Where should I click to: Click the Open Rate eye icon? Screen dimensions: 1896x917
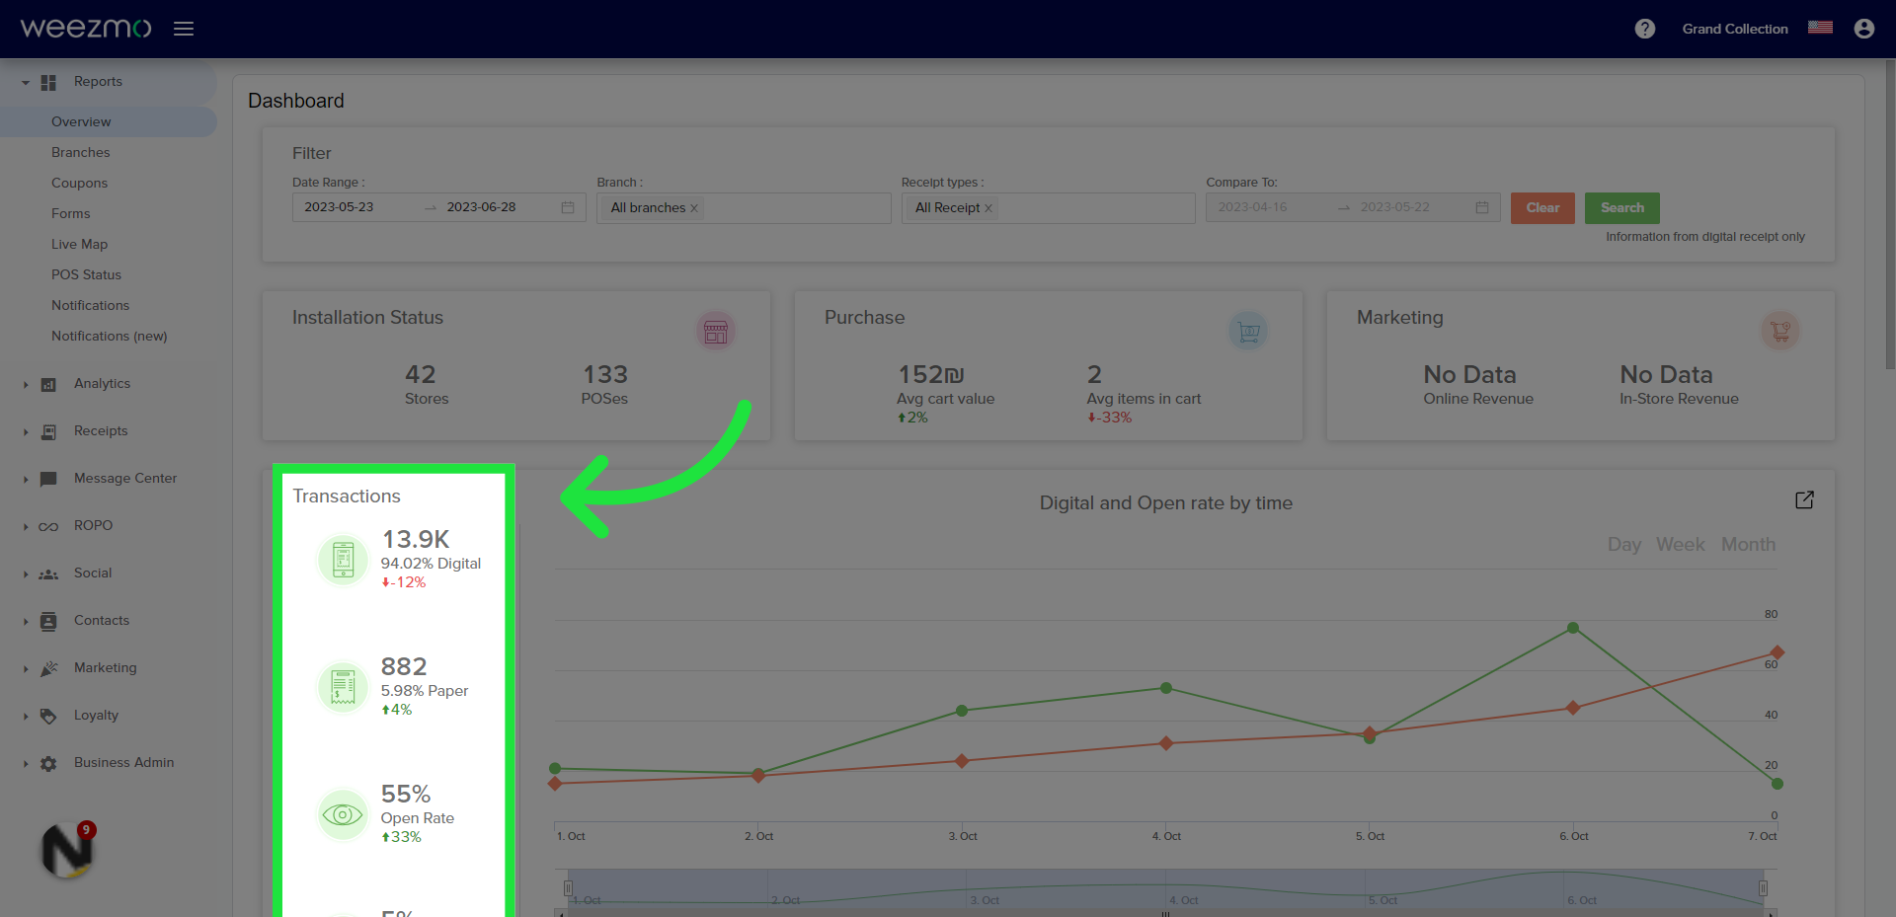click(x=343, y=814)
